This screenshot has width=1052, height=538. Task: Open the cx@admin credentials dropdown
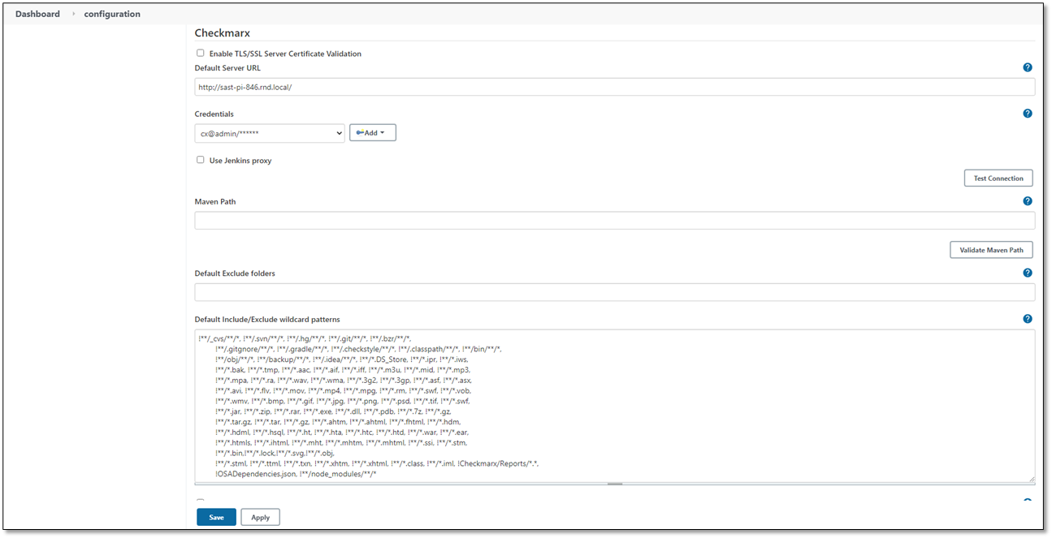(x=270, y=133)
